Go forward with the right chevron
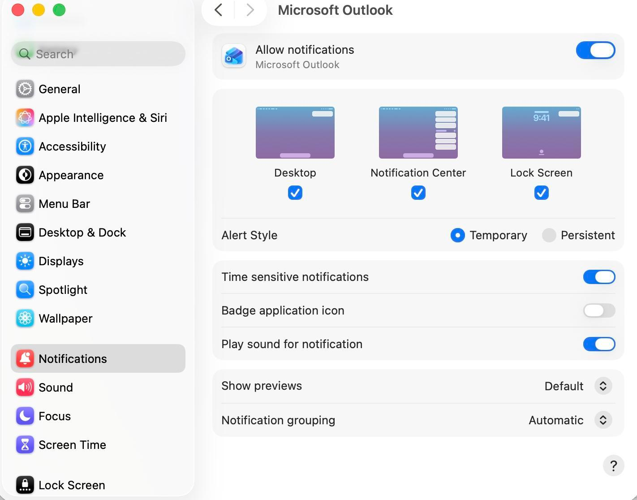Image resolution: width=637 pixels, height=500 pixels. click(250, 10)
